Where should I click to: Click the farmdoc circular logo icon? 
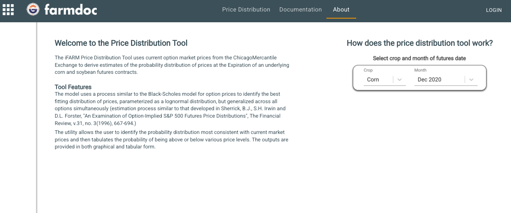coord(33,10)
